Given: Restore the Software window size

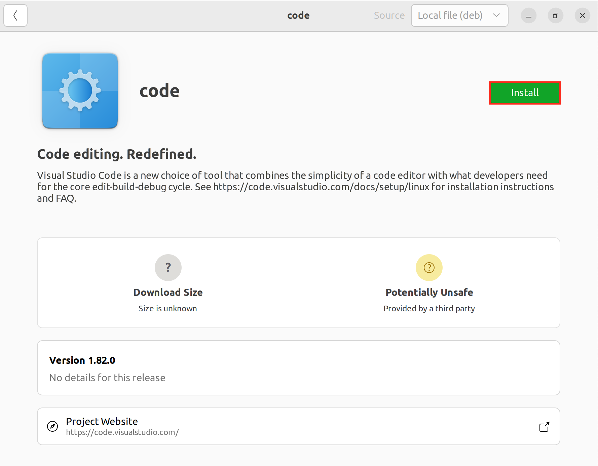Looking at the screenshot, I should (x=556, y=16).
